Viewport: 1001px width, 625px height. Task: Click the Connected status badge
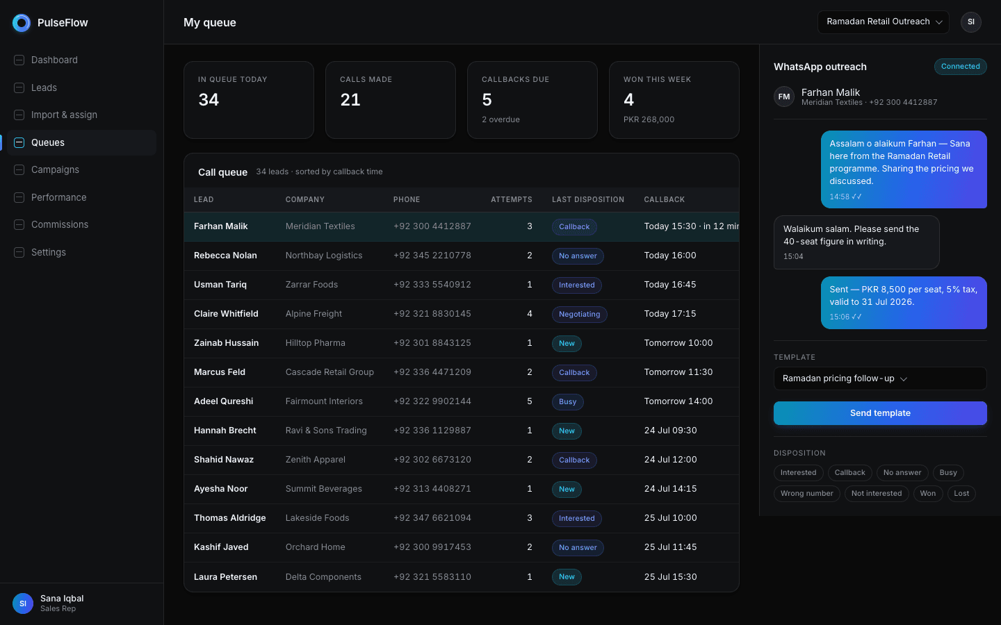[961, 67]
